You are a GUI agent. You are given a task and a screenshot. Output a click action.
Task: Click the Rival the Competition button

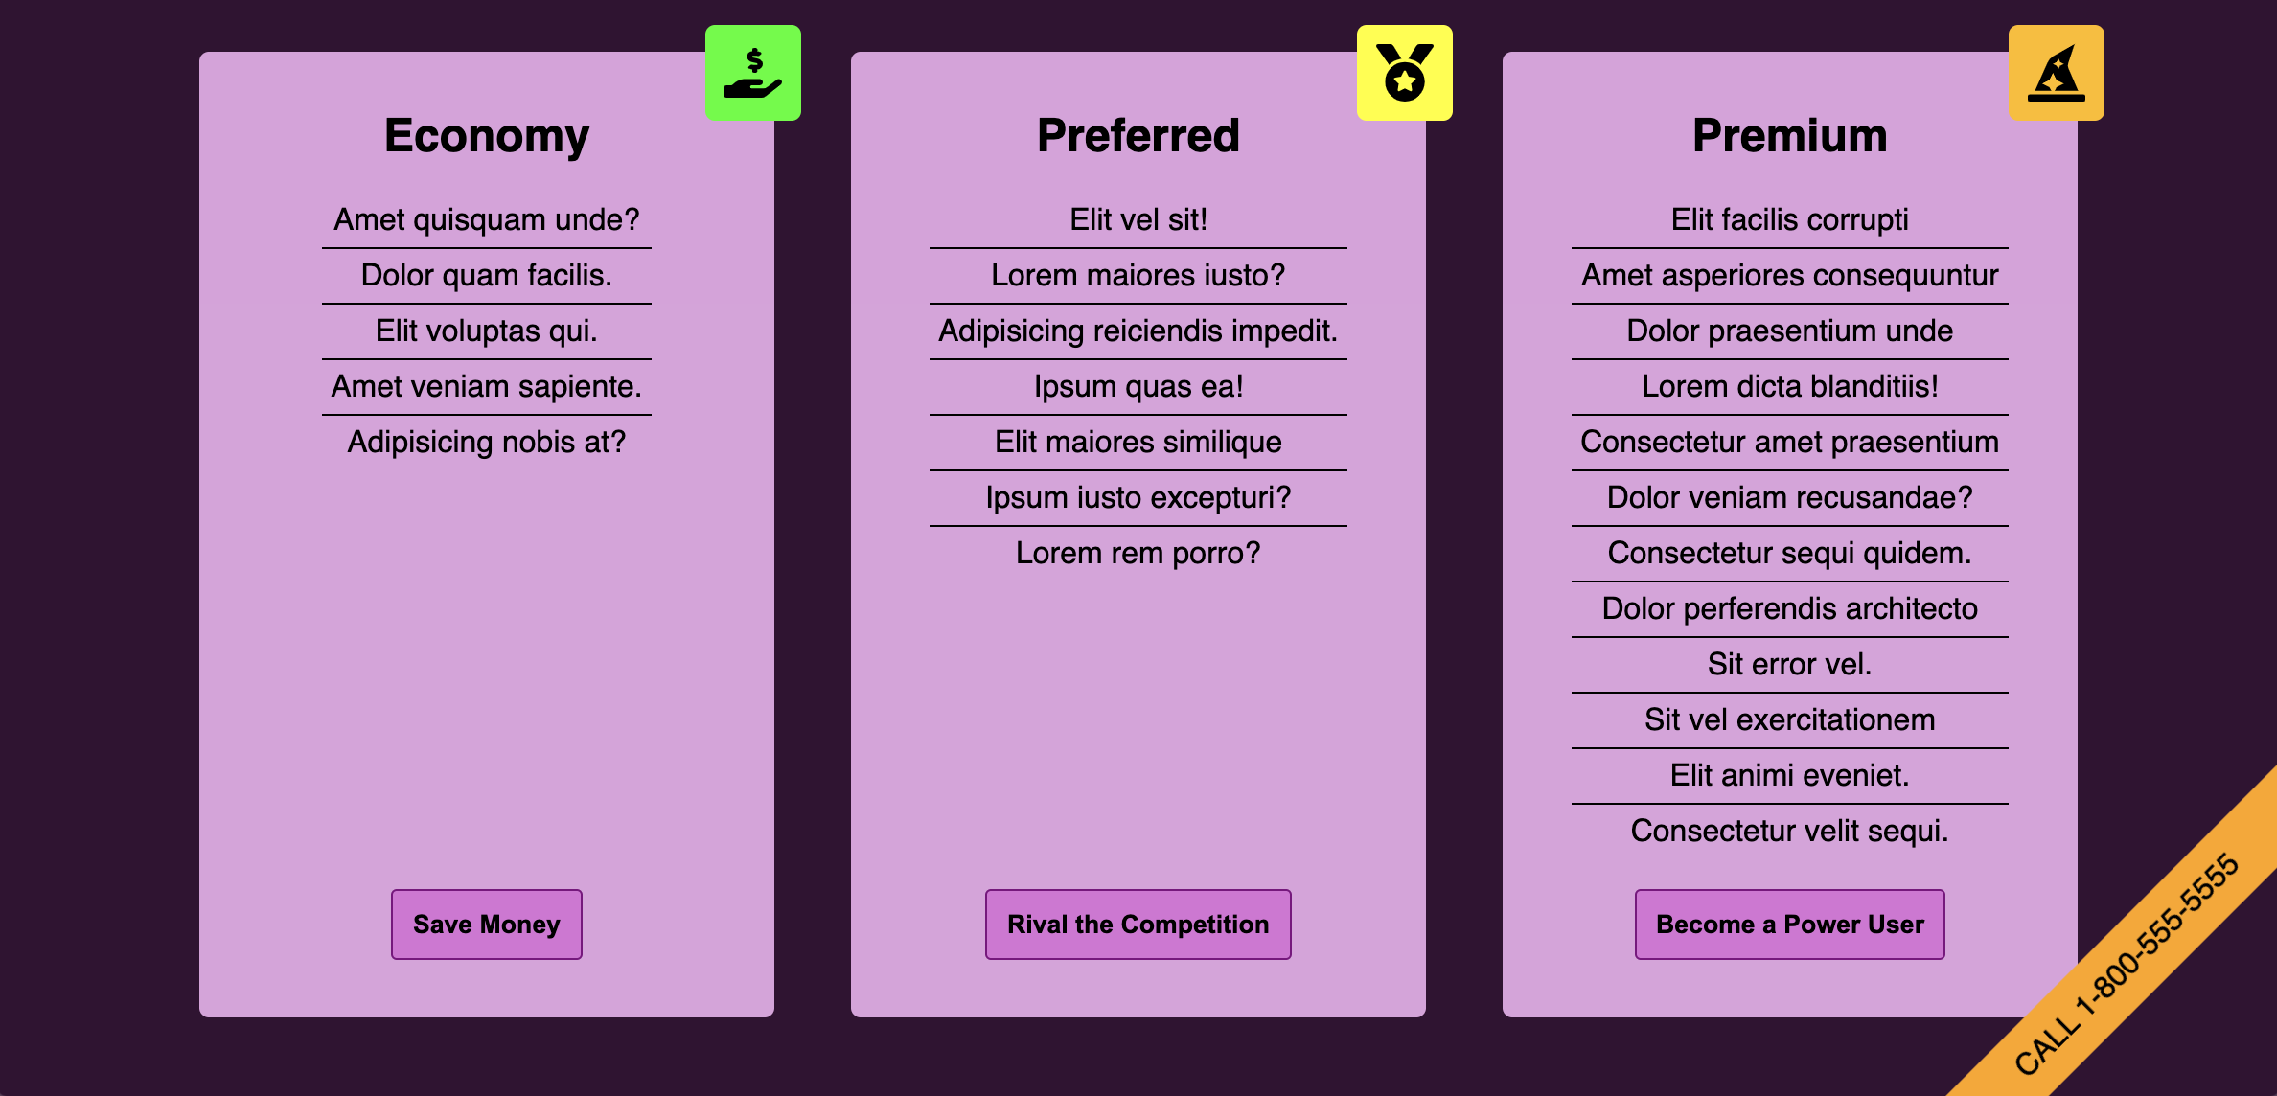[x=1138, y=925]
